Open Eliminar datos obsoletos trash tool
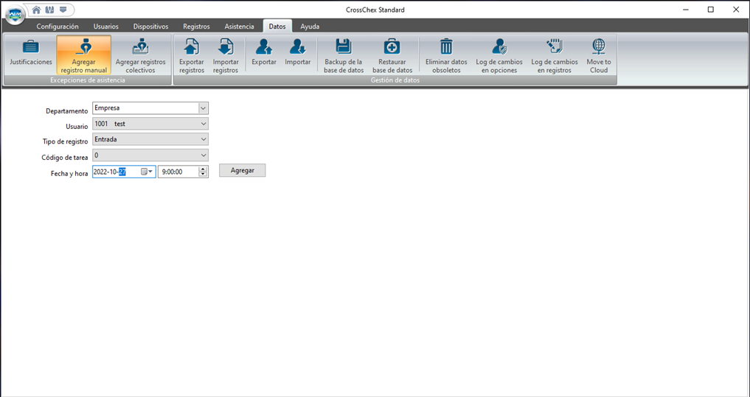750x397 pixels. click(446, 55)
